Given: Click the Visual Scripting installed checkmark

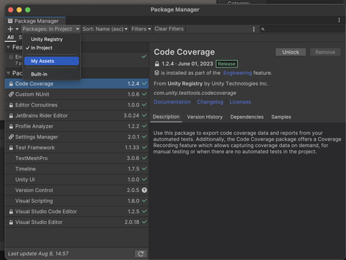Looking at the screenshot, I should [144, 201].
